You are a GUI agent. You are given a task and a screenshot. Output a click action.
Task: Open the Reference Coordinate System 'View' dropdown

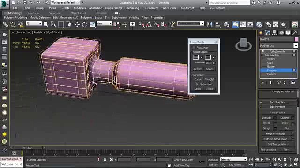104,24
